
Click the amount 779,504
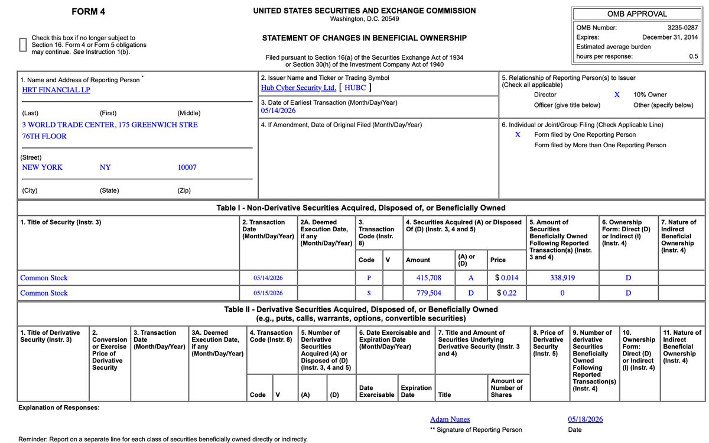(x=430, y=293)
